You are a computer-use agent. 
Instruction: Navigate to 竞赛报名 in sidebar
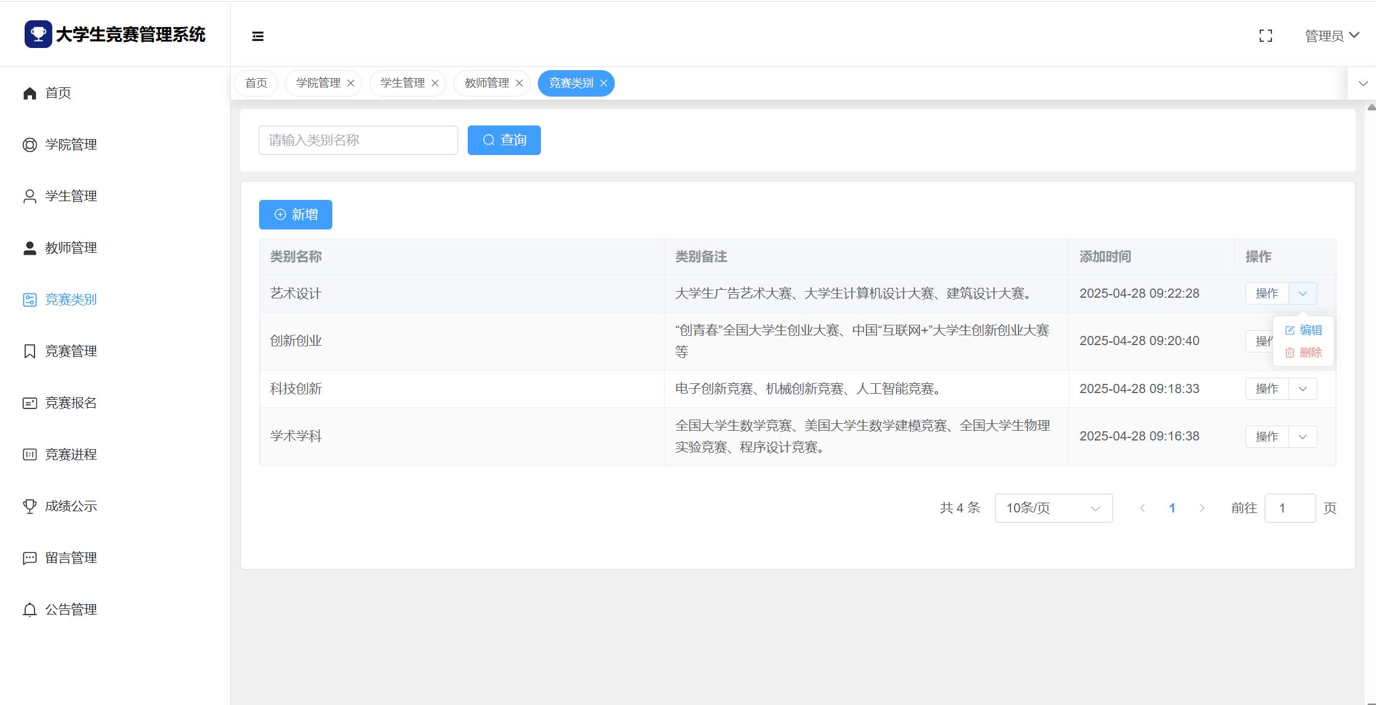pos(71,403)
